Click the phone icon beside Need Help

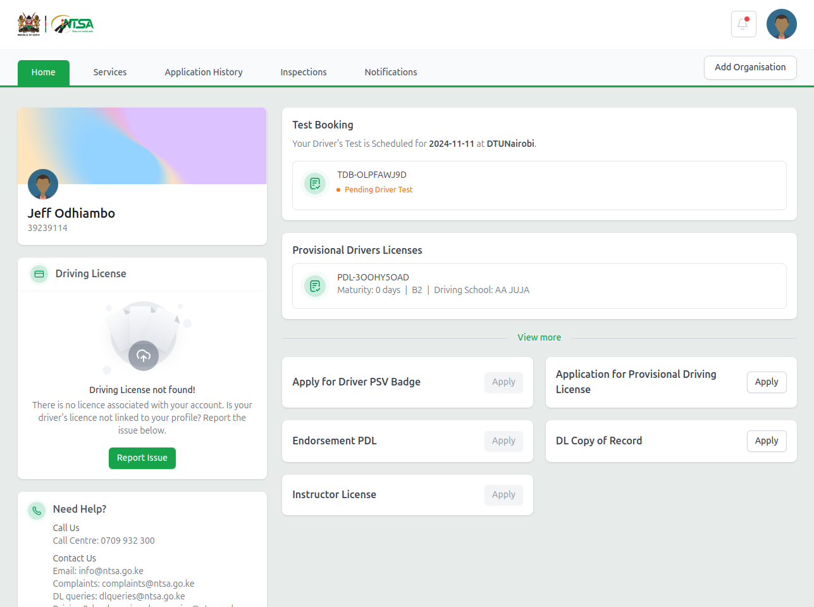[x=37, y=510]
